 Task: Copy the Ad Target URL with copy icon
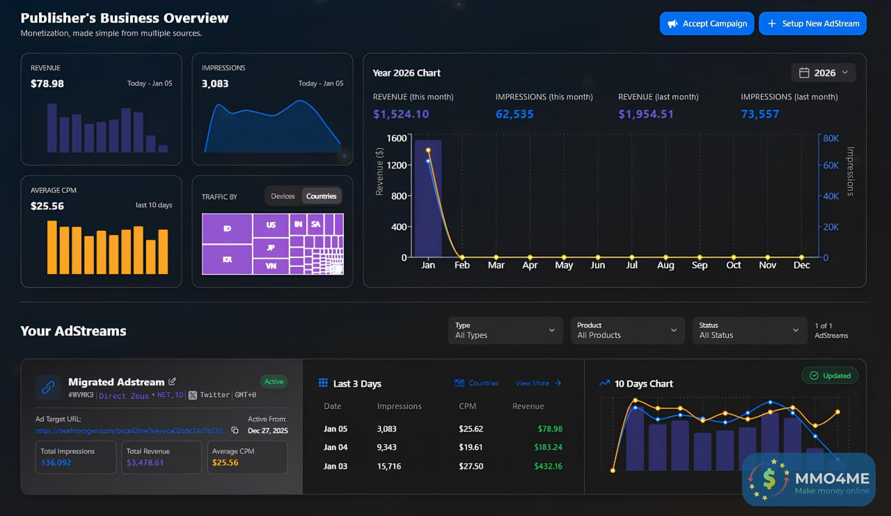[x=235, y=430]
